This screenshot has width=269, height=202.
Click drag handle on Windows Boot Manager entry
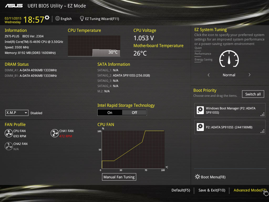click(x=262, y=114)
